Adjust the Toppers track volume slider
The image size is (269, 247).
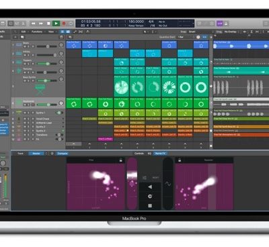pos(46,64)
